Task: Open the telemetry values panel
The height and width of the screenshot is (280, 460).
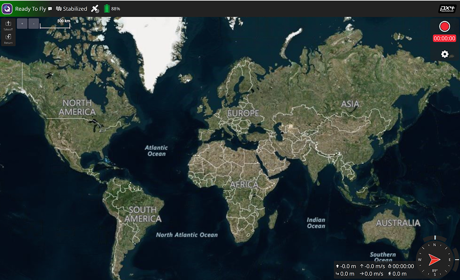Action: tap(374, 270)
